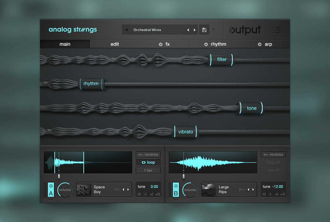Toggle loop off button on layer B
Viewport: 330px width, 222px height.
[273, 162]
